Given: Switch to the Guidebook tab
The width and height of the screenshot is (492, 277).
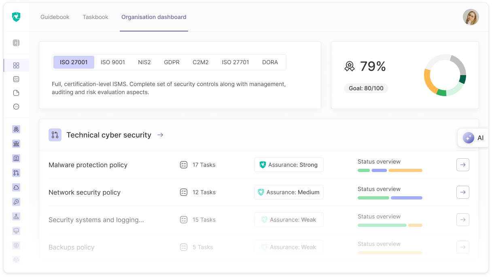Looking at the screenshot, I should (x=55, y=17).
